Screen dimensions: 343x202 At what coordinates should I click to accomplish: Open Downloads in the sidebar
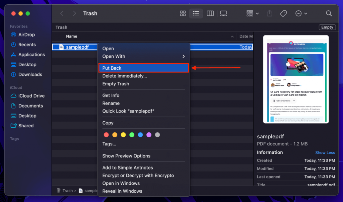point(30,74)
